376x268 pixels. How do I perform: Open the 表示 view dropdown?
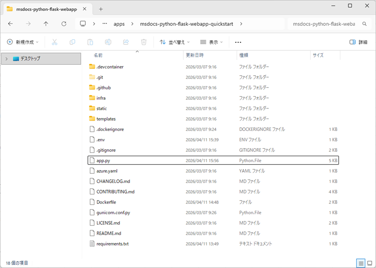tap(211, 42)
